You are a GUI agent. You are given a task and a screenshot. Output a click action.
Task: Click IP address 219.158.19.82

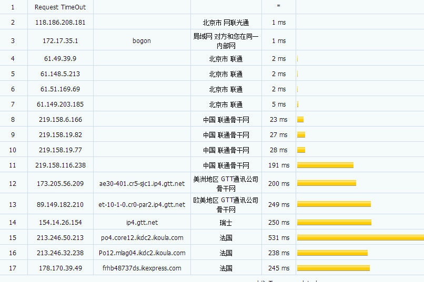pyautogui.click(x=60, y=134)
